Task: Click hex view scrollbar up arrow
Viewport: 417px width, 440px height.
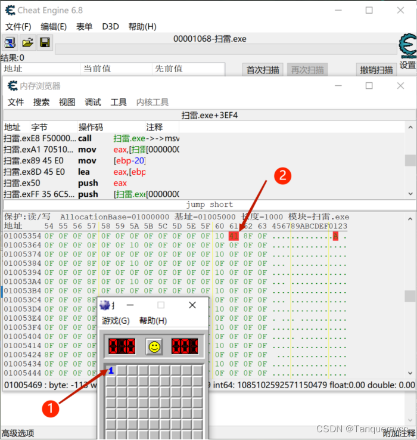Action: [x=410, y=219]
